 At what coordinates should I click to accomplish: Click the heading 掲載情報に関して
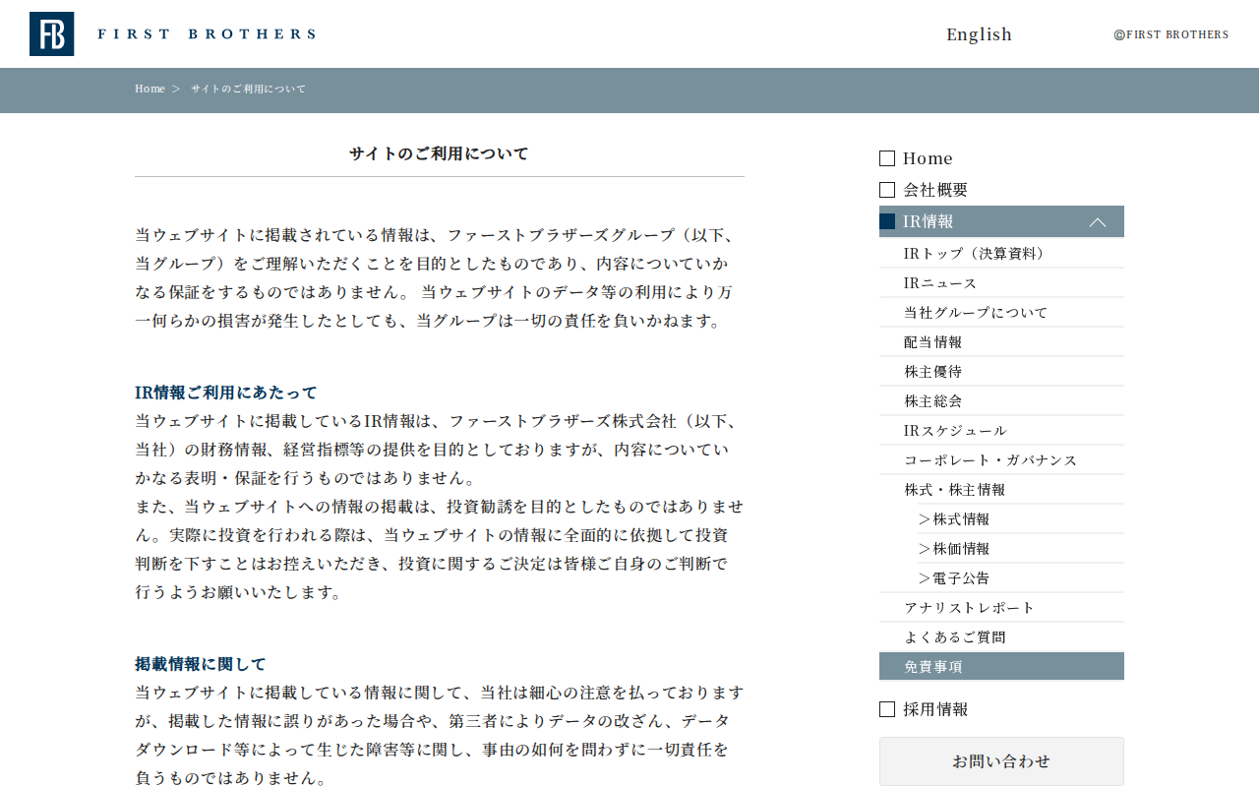click(201, 664)
